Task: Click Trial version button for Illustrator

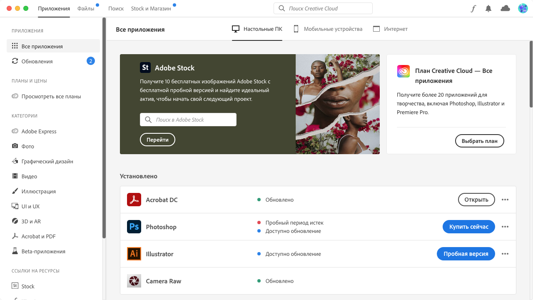Action: tap(466, 254)
